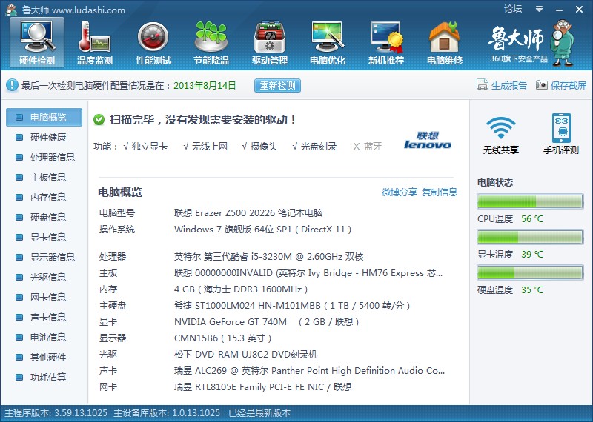Click the green scan complete checkmark

coord(99,120)
